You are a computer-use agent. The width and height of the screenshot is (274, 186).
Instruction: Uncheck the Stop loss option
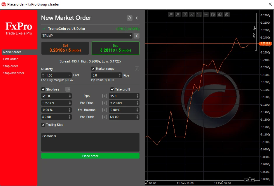coord(43,89)
